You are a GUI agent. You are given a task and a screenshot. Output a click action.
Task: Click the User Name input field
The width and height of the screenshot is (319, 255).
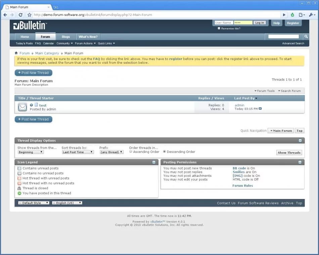point(224,22)
